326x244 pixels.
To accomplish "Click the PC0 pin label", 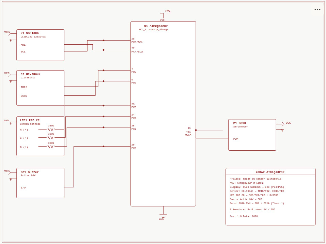I will [x=134, y=107].
